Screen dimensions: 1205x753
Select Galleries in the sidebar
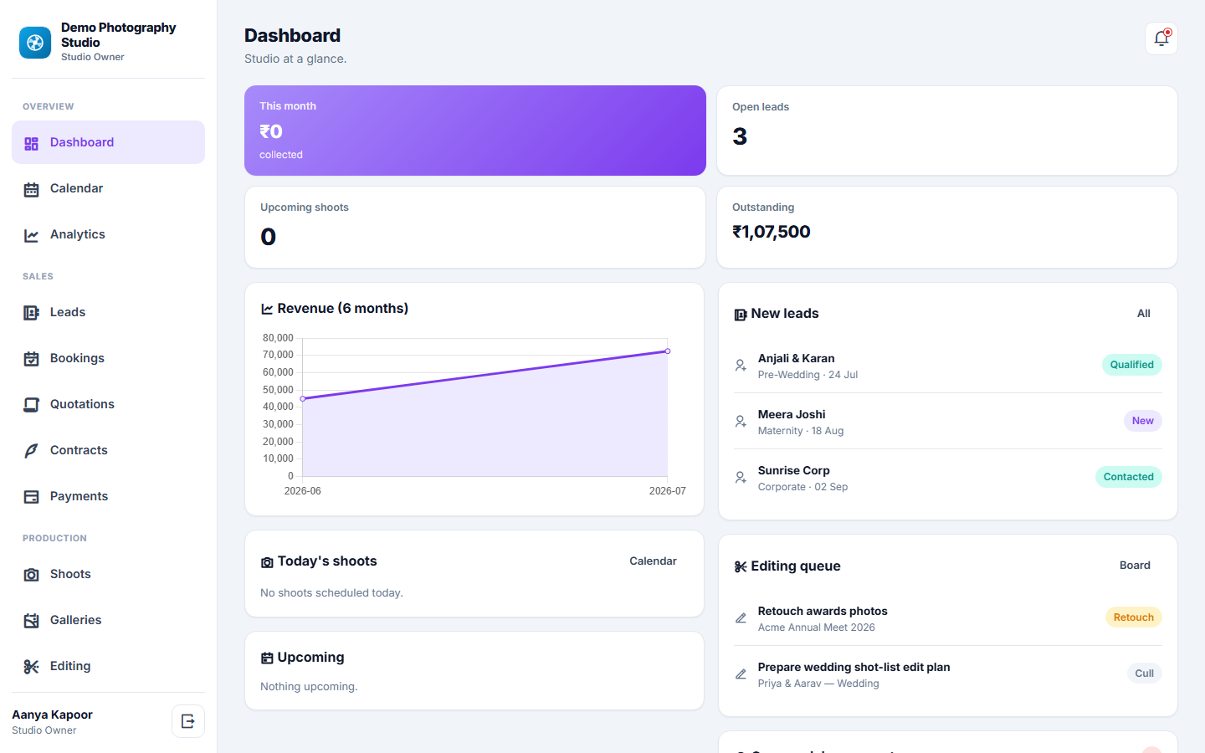click(x=108, y=620)
